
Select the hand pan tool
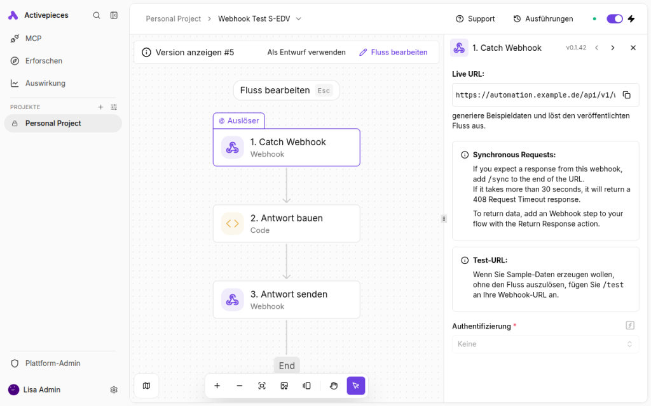point(334,386)
